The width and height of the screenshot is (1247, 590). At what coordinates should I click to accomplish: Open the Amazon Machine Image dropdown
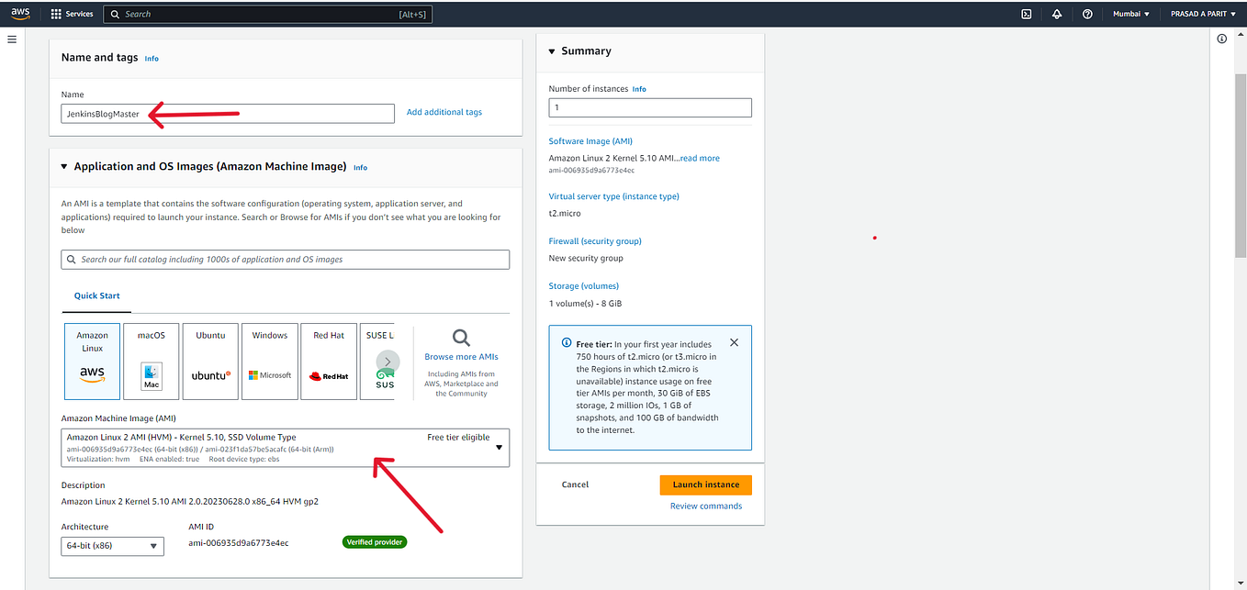click(x=286, y=448)
